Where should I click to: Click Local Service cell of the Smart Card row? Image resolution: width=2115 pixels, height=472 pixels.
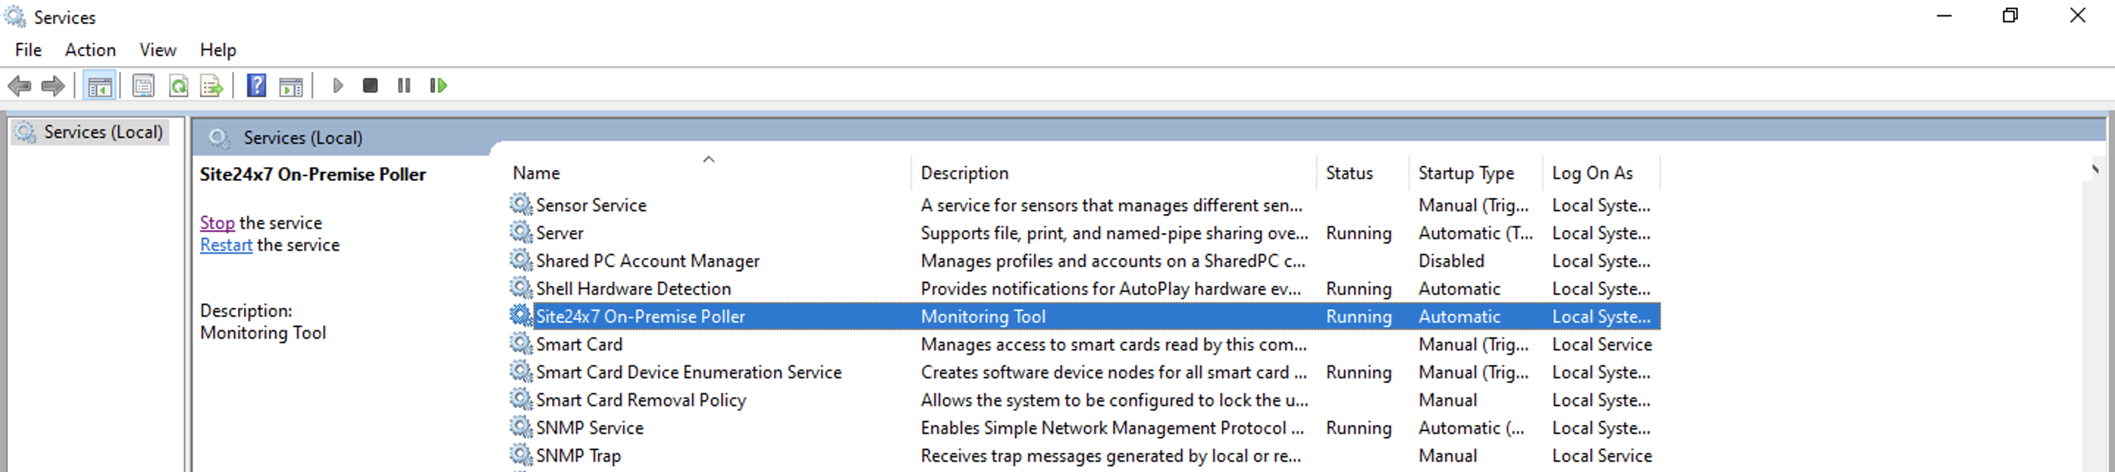[x=1602, y=344]
